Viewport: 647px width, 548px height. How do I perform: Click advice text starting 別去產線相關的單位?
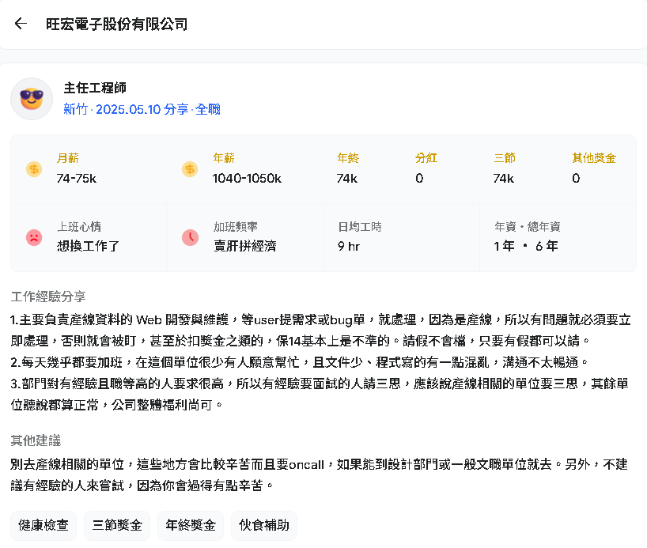(x=319, y=475)
